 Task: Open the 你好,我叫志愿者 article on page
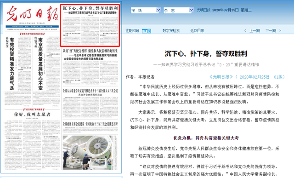click(32, 115)
